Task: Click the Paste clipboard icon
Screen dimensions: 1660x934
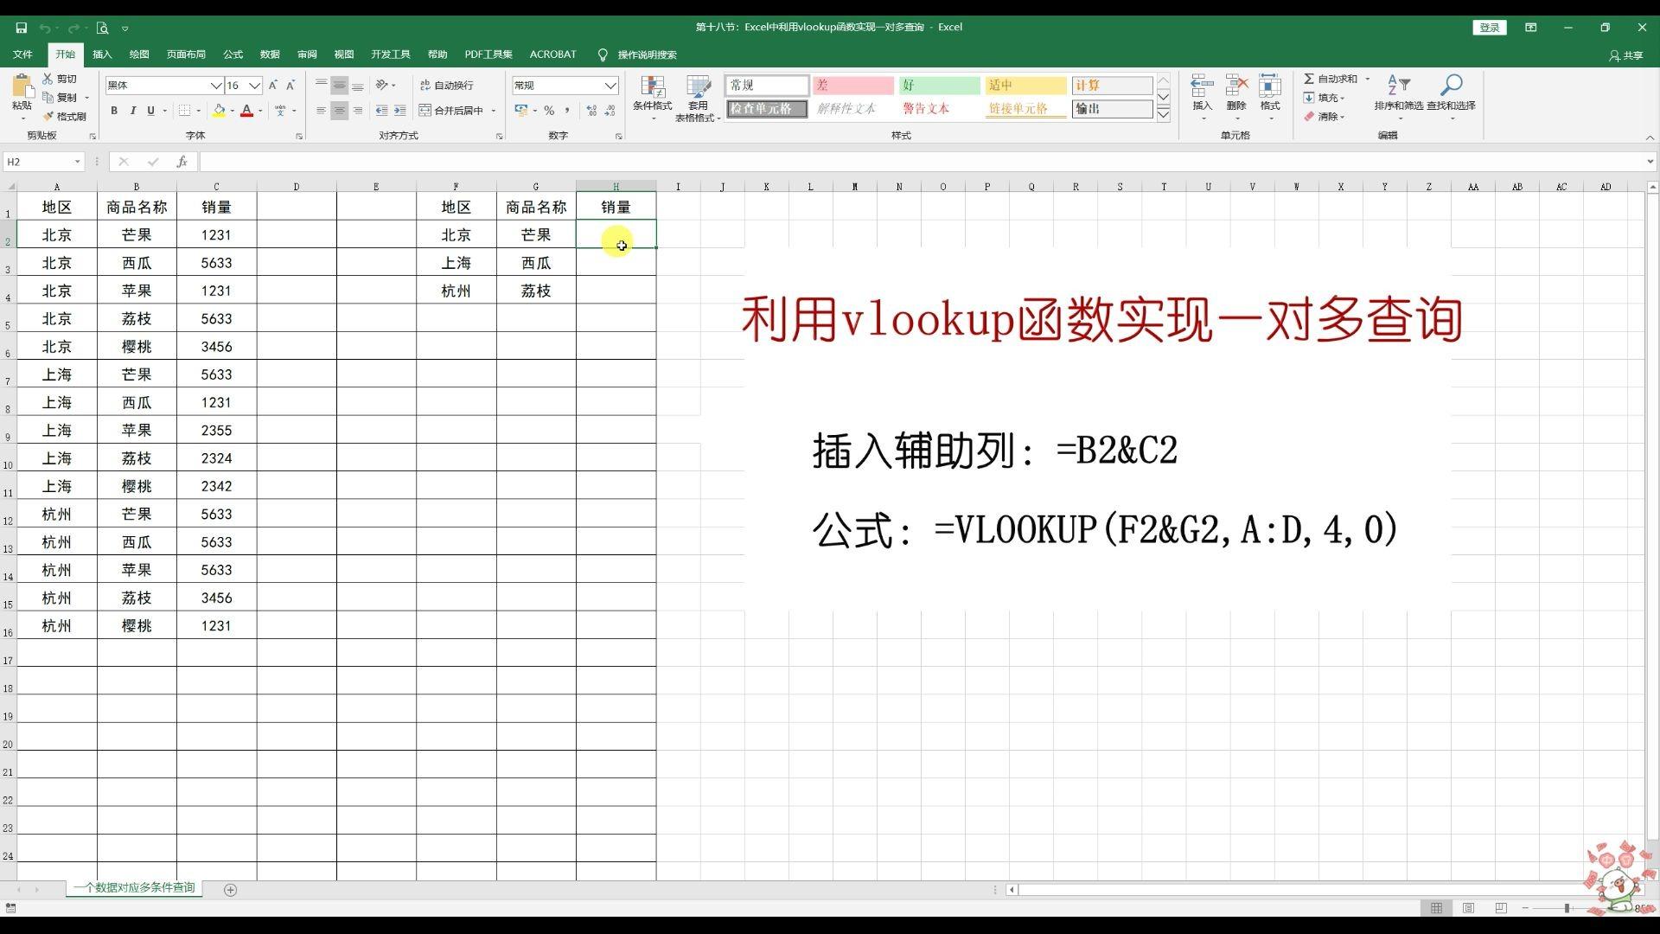Action: 22,86
